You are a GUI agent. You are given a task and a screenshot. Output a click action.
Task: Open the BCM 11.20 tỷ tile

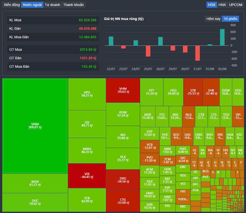click(150, 171)
